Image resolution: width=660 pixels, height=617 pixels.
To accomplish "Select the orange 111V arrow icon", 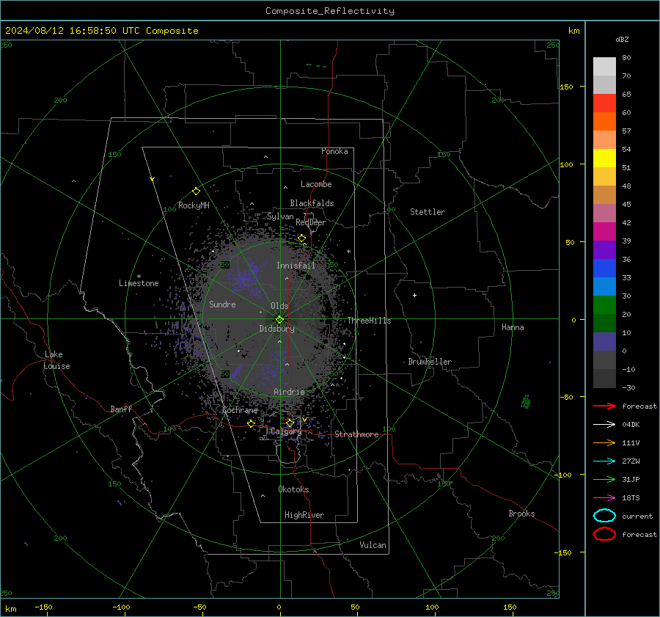I will (604, 442).
